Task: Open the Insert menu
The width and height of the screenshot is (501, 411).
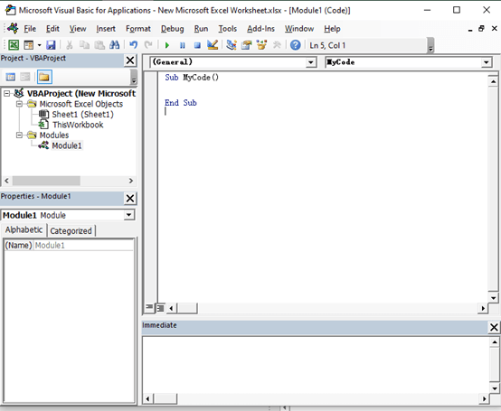Action: pos(106,29)
